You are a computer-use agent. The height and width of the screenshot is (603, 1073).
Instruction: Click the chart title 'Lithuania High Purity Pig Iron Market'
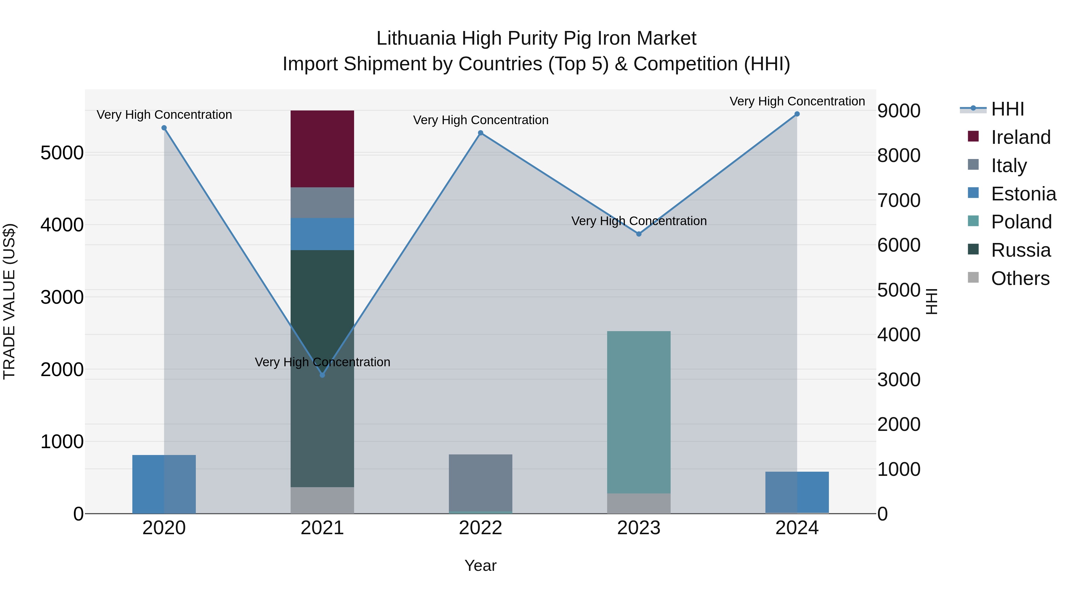(x=536, y=39)
